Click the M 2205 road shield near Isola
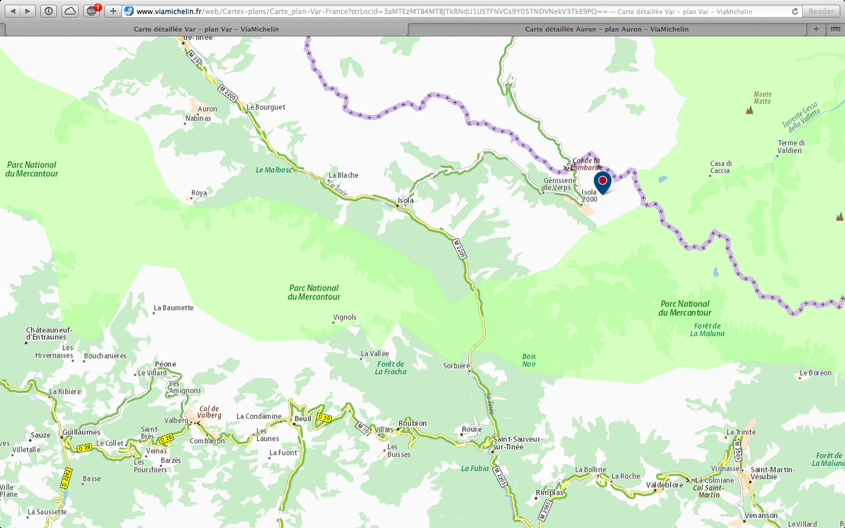 pyautogui.click(x=459, y=249)
